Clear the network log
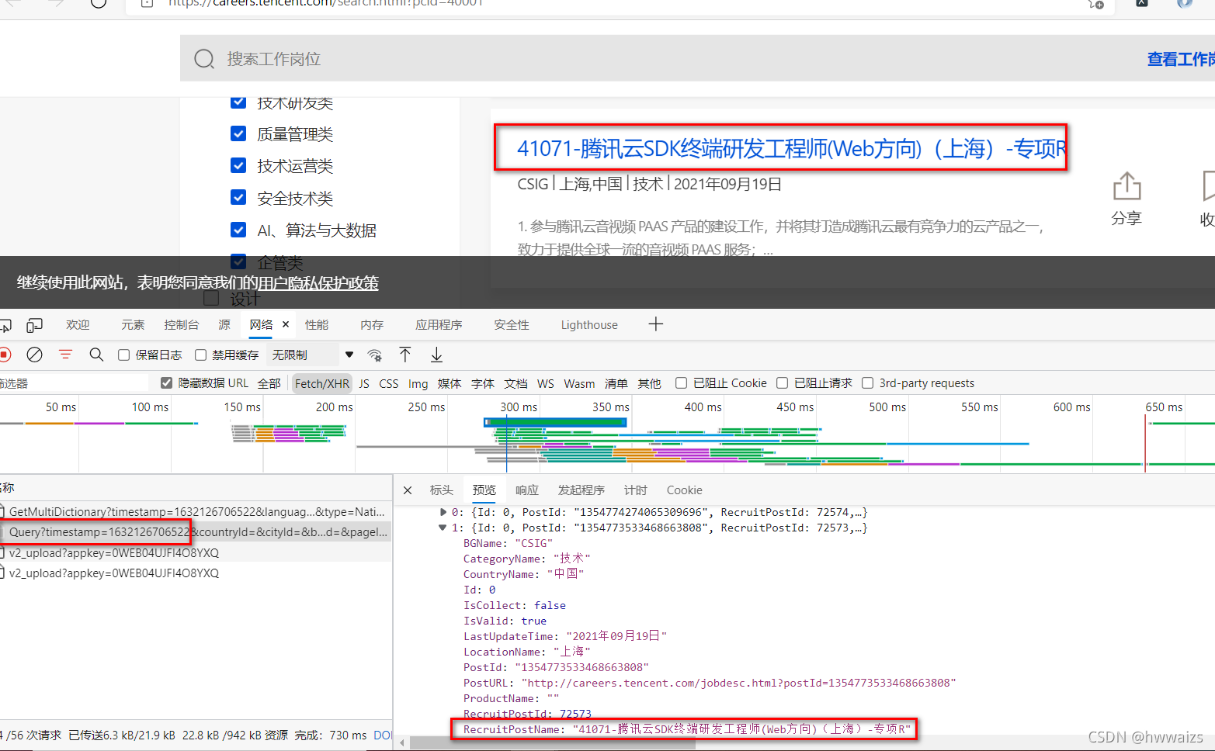Viewport: 1215px width, 751px height. (34, 355)
